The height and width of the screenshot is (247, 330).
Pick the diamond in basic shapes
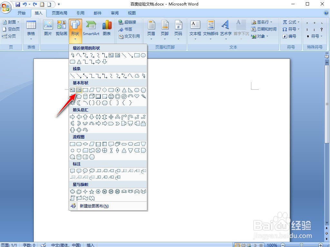tap(105, 90)
